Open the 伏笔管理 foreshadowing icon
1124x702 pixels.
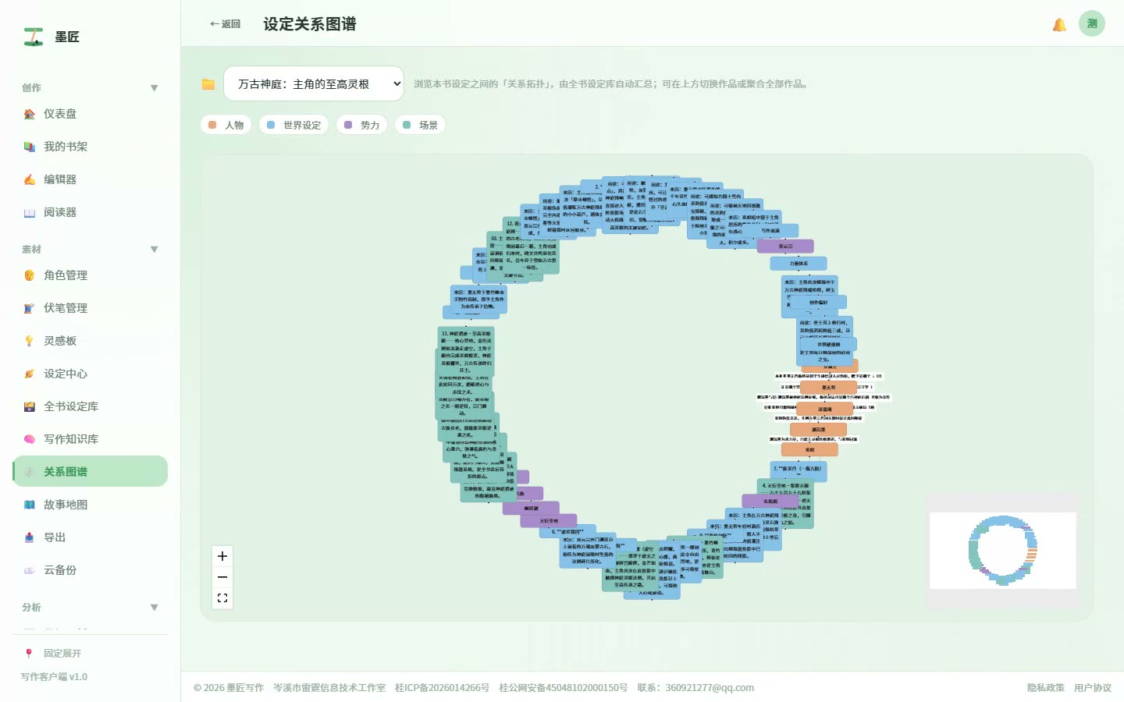30,308
